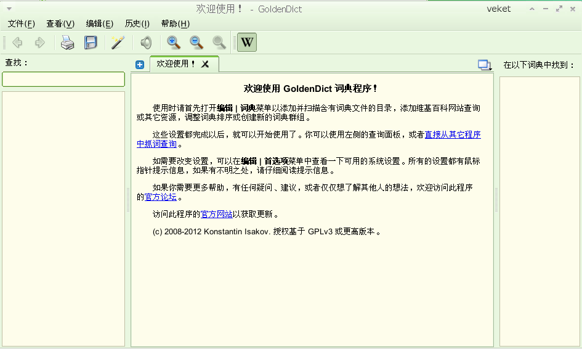582x349 pixels.
Task: Zoom in with the magnifier plus icon
Action: [x=173, y=43]
